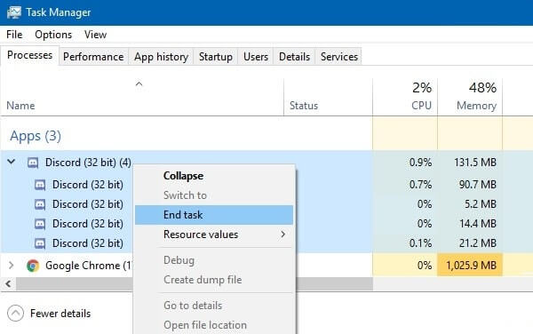
Task: Sort processes by the Memory column header
Action: tap(476, 106)
